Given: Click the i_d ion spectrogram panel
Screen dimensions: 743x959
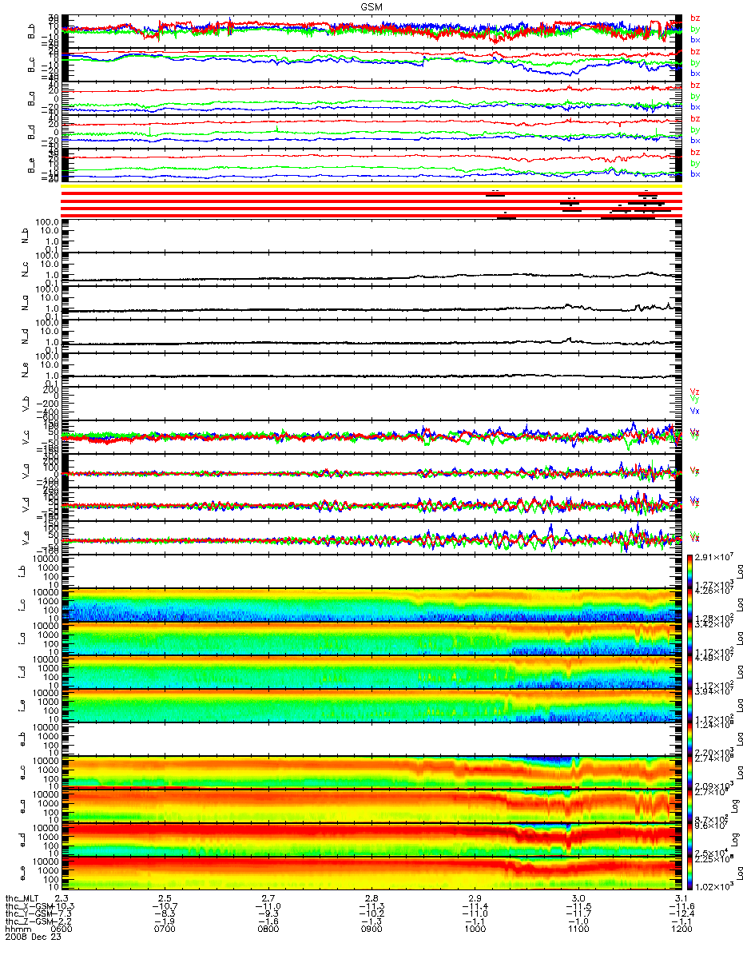Looking at the screenshot, I should coord(371,672).
